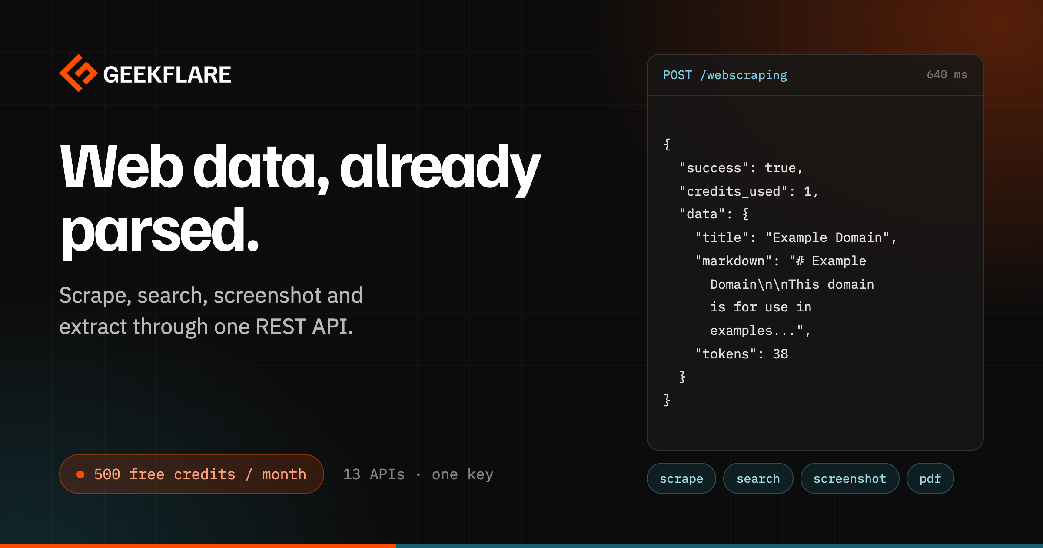The width and height of the screenshot is (1043, 548).
Task: Click the "markdown": "# Example line
Action: coord(781,261)
